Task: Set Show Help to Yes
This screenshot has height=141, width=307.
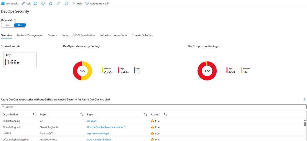Action: coord(7,25)
